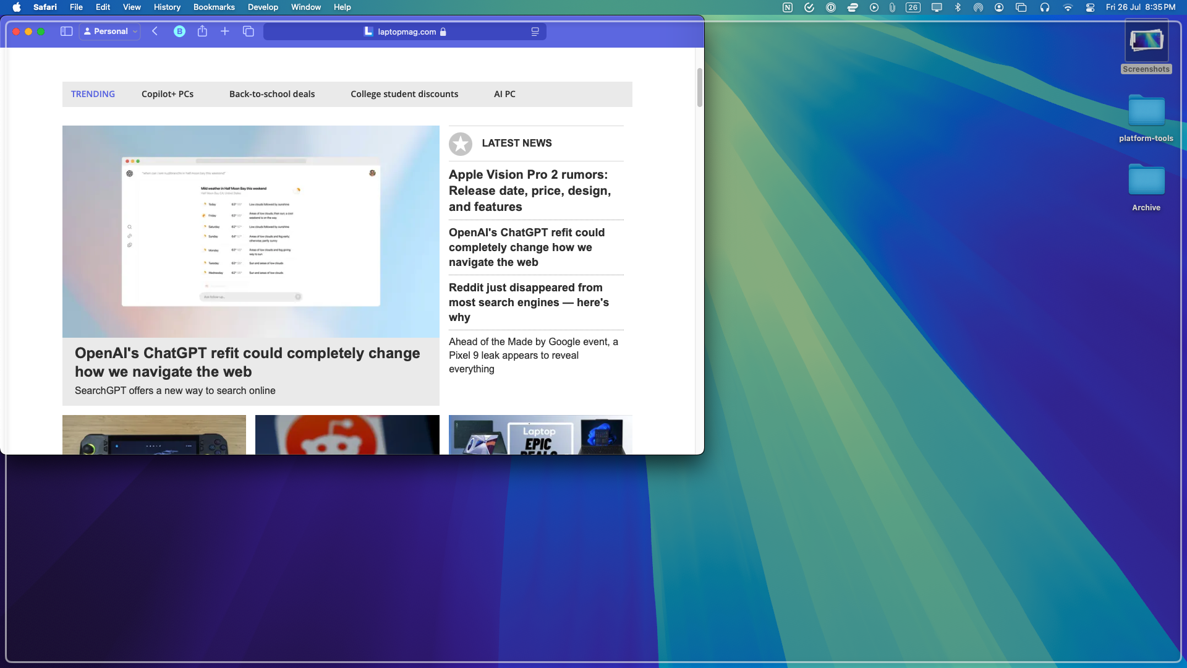Viewport: 1187px width, 668px height.
Task: Click the overlapping windows menu bar icon
Action: pos(1021,7)
